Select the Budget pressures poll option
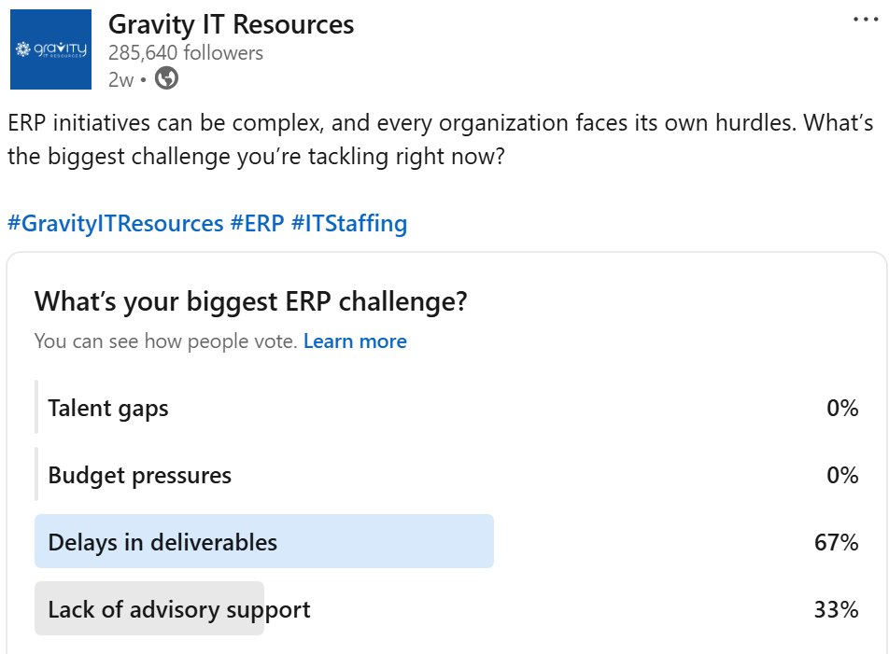This screenshot has height=654, width=889. coord(139,475)
